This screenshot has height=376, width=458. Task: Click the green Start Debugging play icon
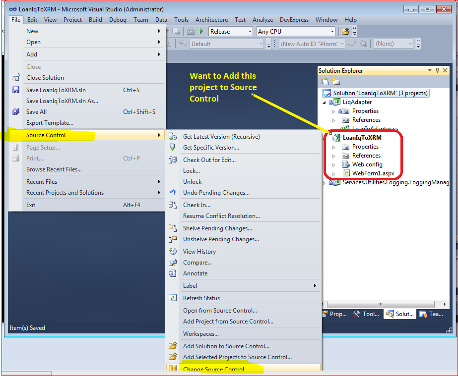pos(201,31)
